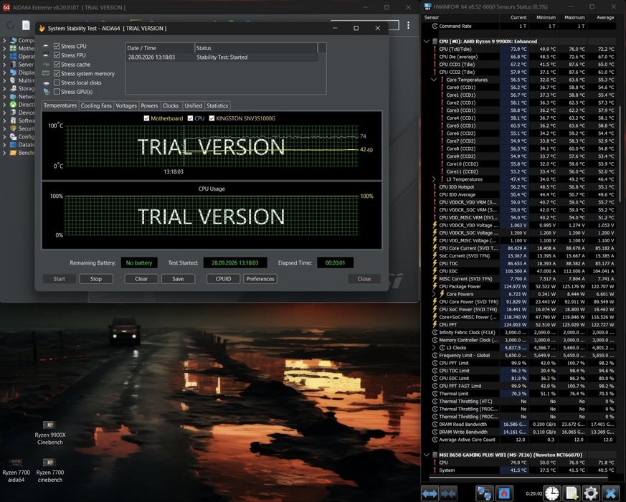626x502 pixels.
Task: Enable Stress GPU(s) checkbox
Action: pyautogui.click(x=57, y=92)
